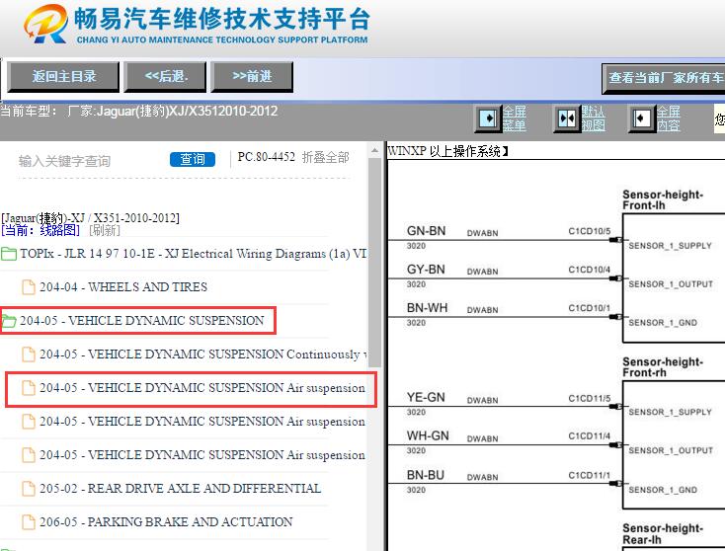Screen dimensions: 725x551
Task: Click the blue 查询 search button
Action: click(193, 160)
